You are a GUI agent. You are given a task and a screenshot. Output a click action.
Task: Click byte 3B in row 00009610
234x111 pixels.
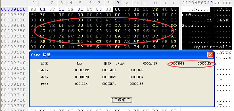[155, 10]
